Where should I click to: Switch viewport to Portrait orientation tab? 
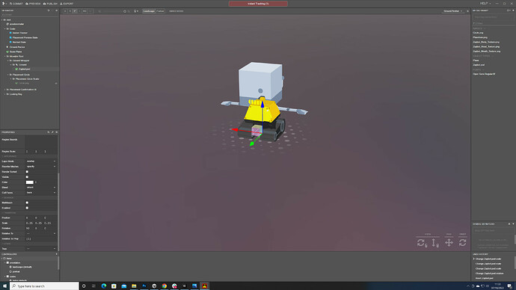click(160, 11)
